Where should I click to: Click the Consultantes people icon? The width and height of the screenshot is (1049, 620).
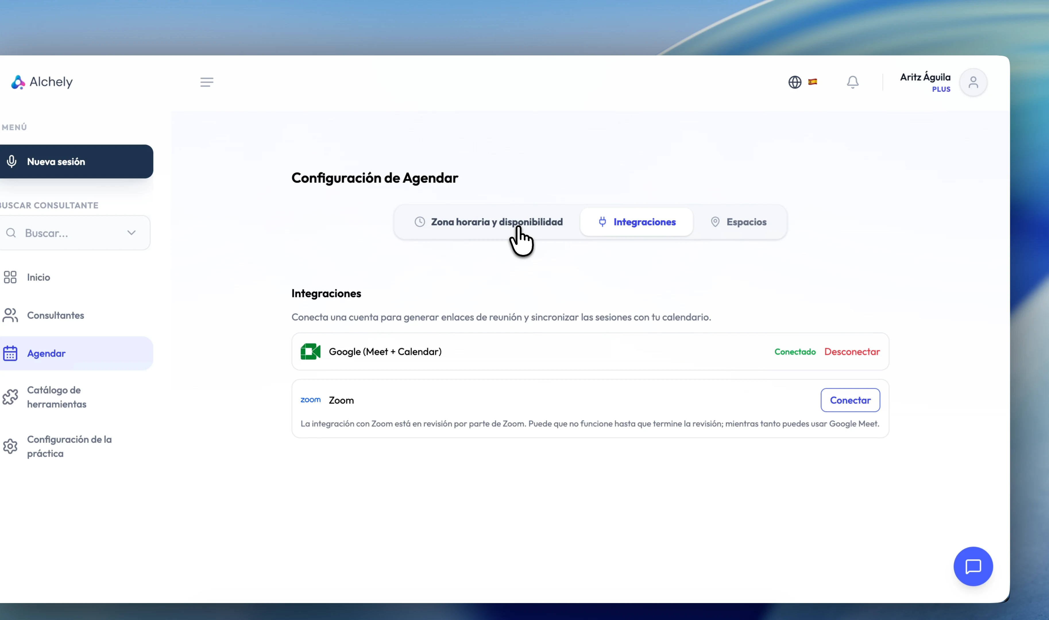tap(10, 315)
